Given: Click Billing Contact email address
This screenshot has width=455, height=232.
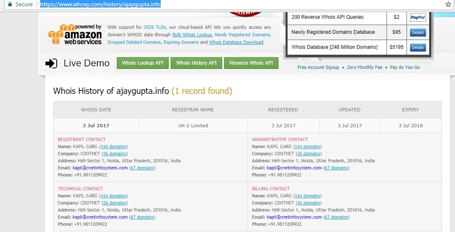Looking at the screenshot, I should pos(294,217).
